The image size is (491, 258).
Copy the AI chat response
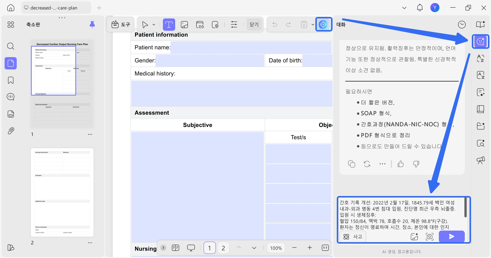pyautogui.click(x=352, y=164)
